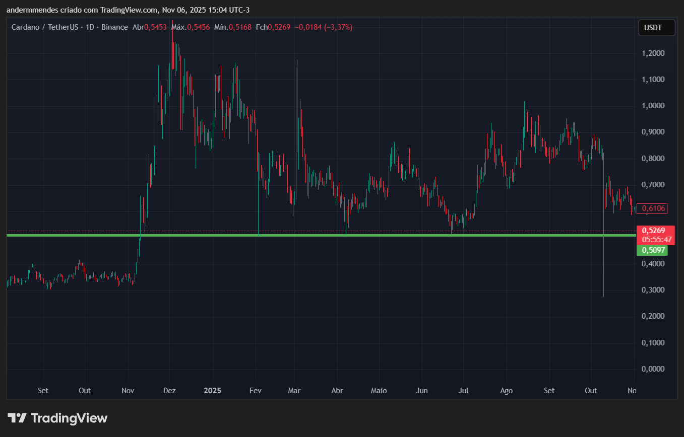Click the TradingView logo
684x437 pixels.
(x=56, y=418)
